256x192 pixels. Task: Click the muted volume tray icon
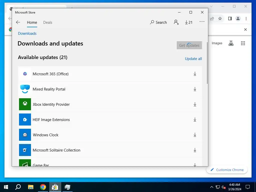point(224,187)
